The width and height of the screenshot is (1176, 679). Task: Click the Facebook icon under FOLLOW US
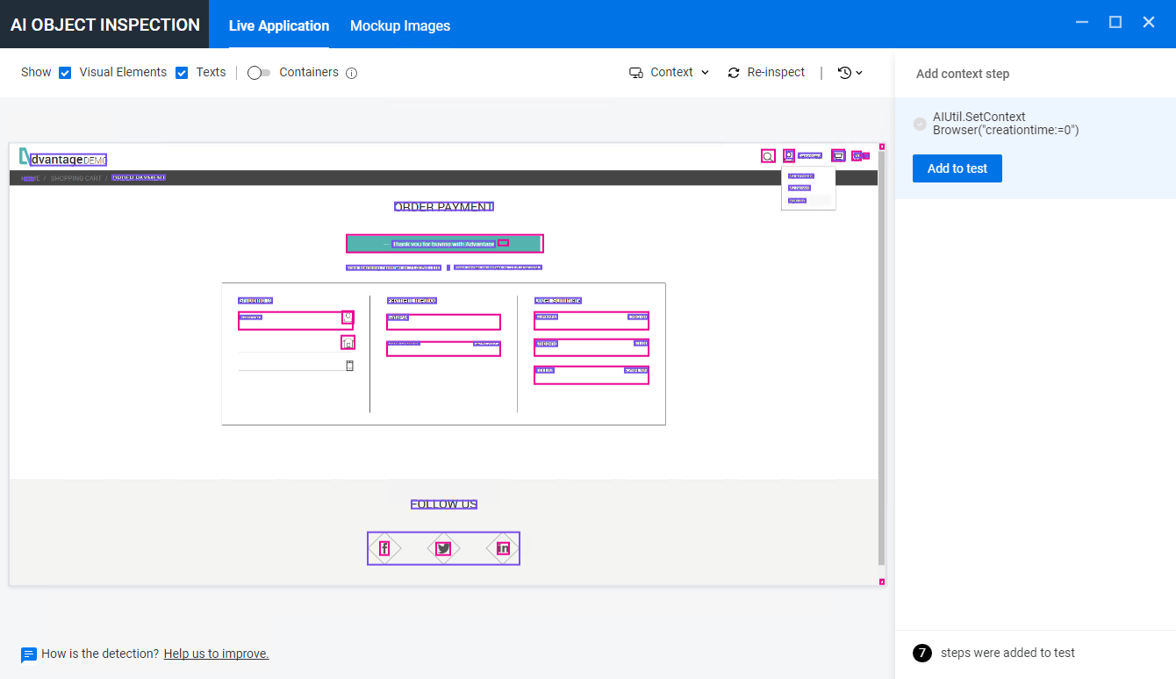tap(386, 547)
